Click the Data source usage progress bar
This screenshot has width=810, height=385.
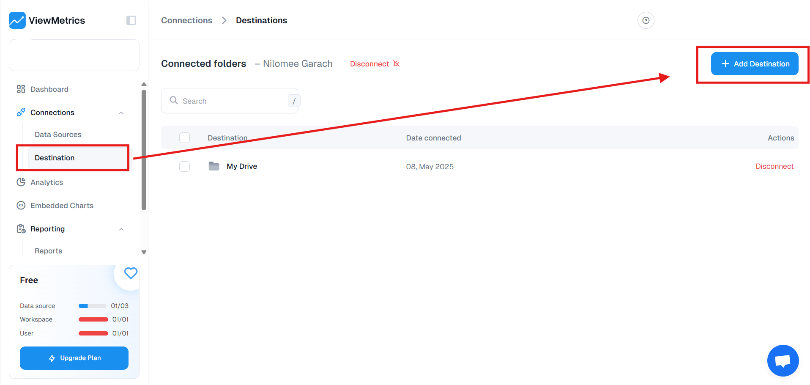pos(93,305)
